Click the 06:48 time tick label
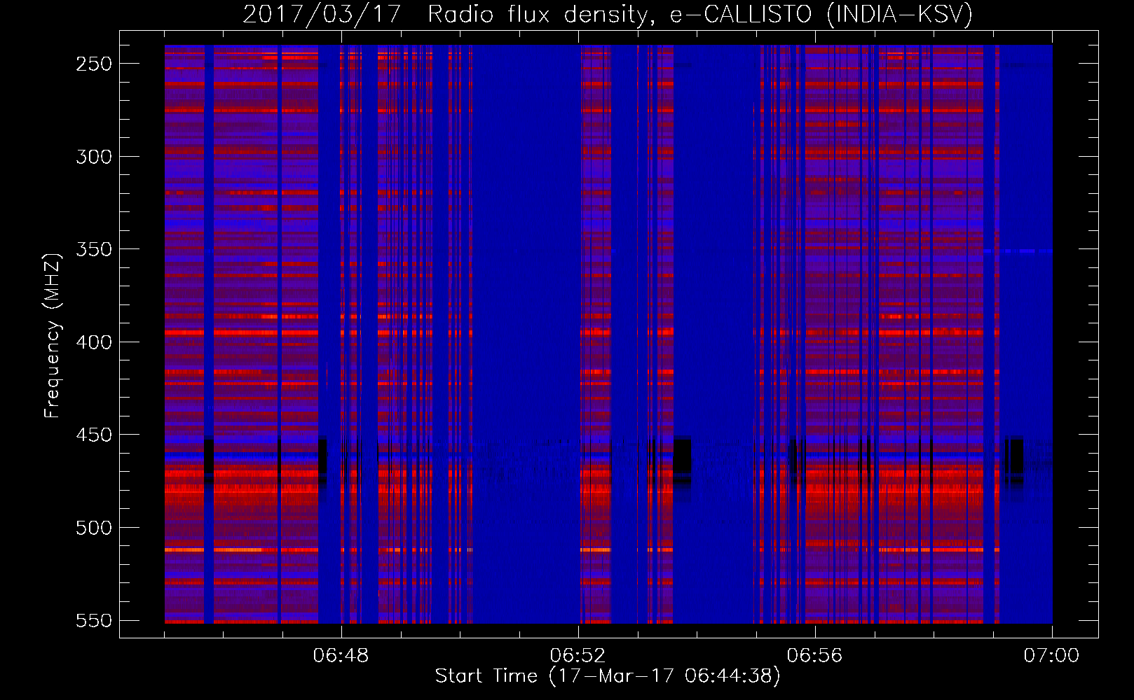Viewport: 1134px width, 700px height. click(x=341, y=656)
